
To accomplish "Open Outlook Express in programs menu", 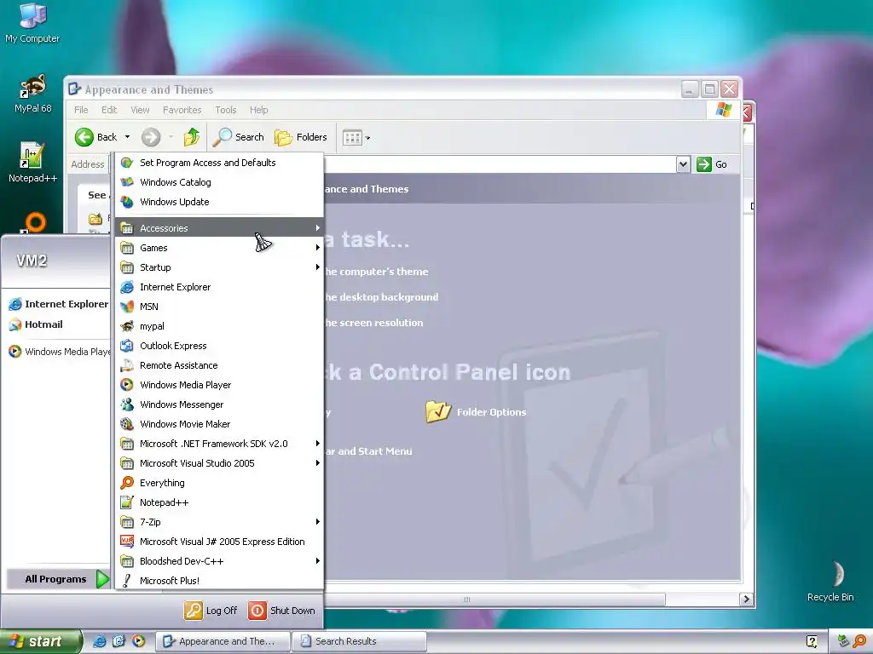I will tap(219, 346).
